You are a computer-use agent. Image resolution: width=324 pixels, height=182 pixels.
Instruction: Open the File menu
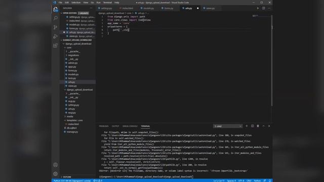(60, 3)
